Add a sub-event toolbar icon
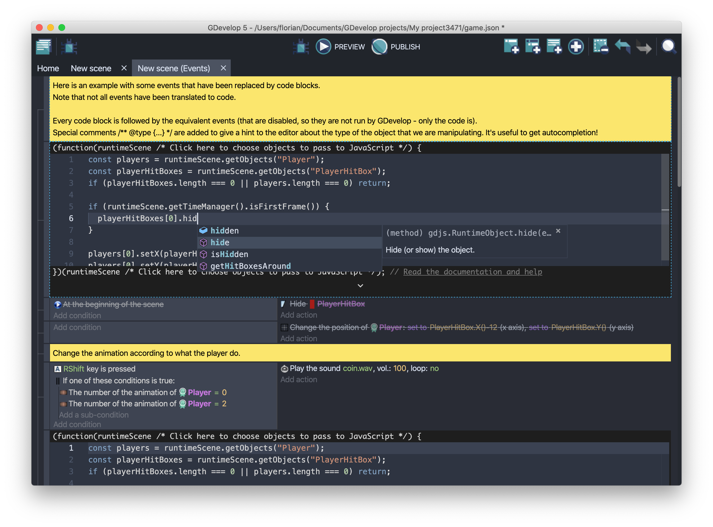The width and height of the screenshot is (713, 527). click(x=533, y=47)
